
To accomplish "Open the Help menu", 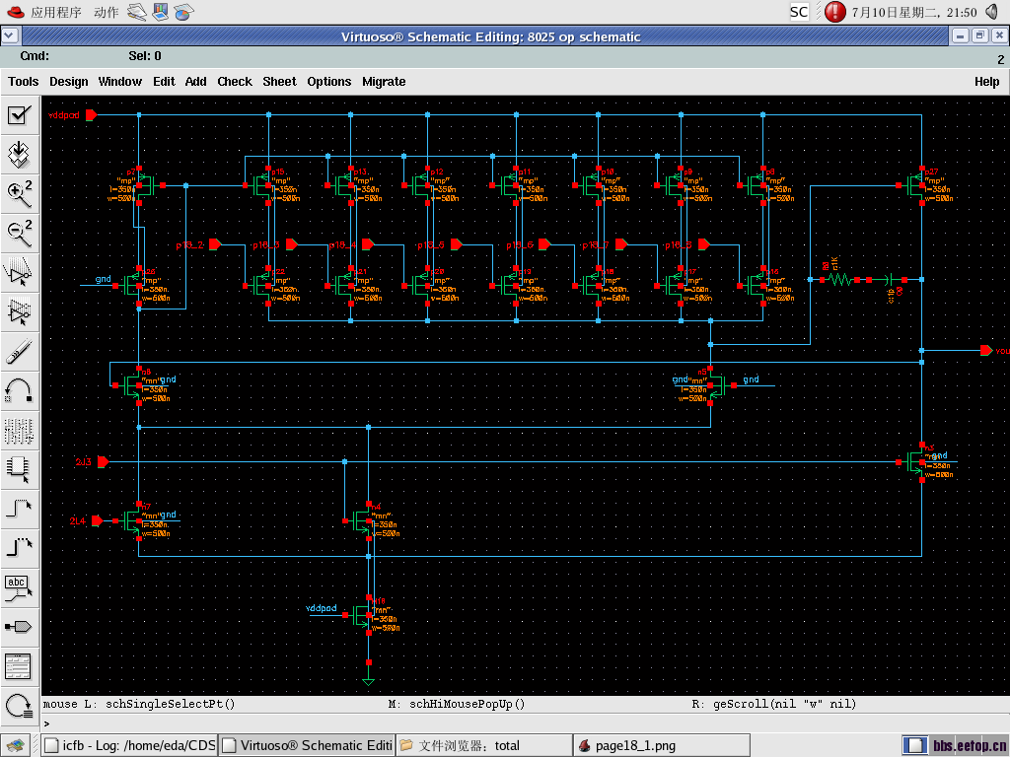I will 986,82.
